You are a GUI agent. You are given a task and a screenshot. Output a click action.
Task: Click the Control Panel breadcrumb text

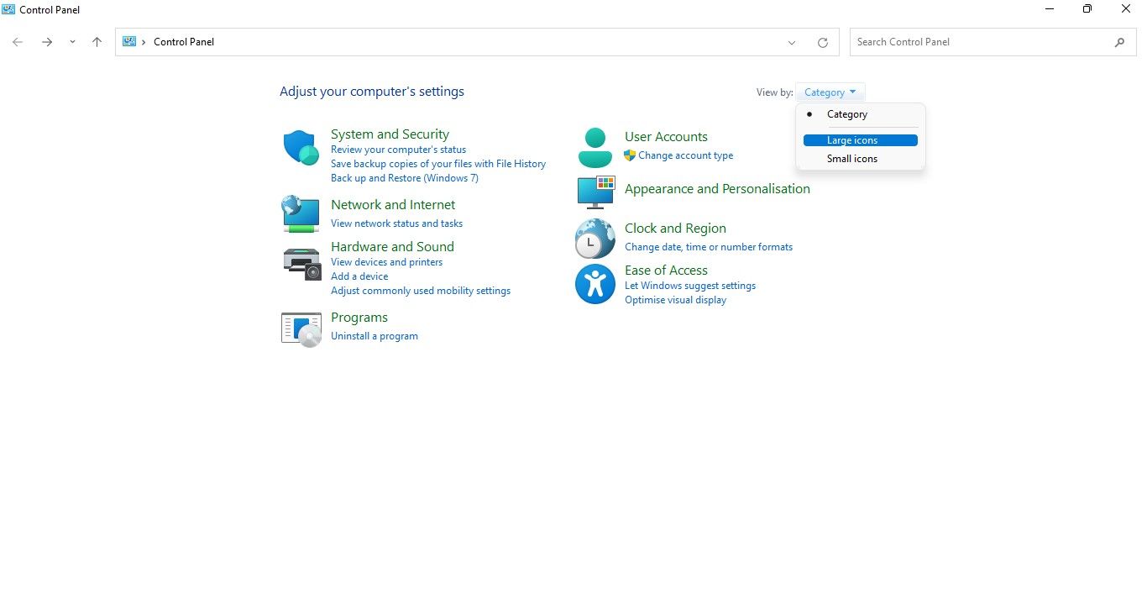point(184,42)
